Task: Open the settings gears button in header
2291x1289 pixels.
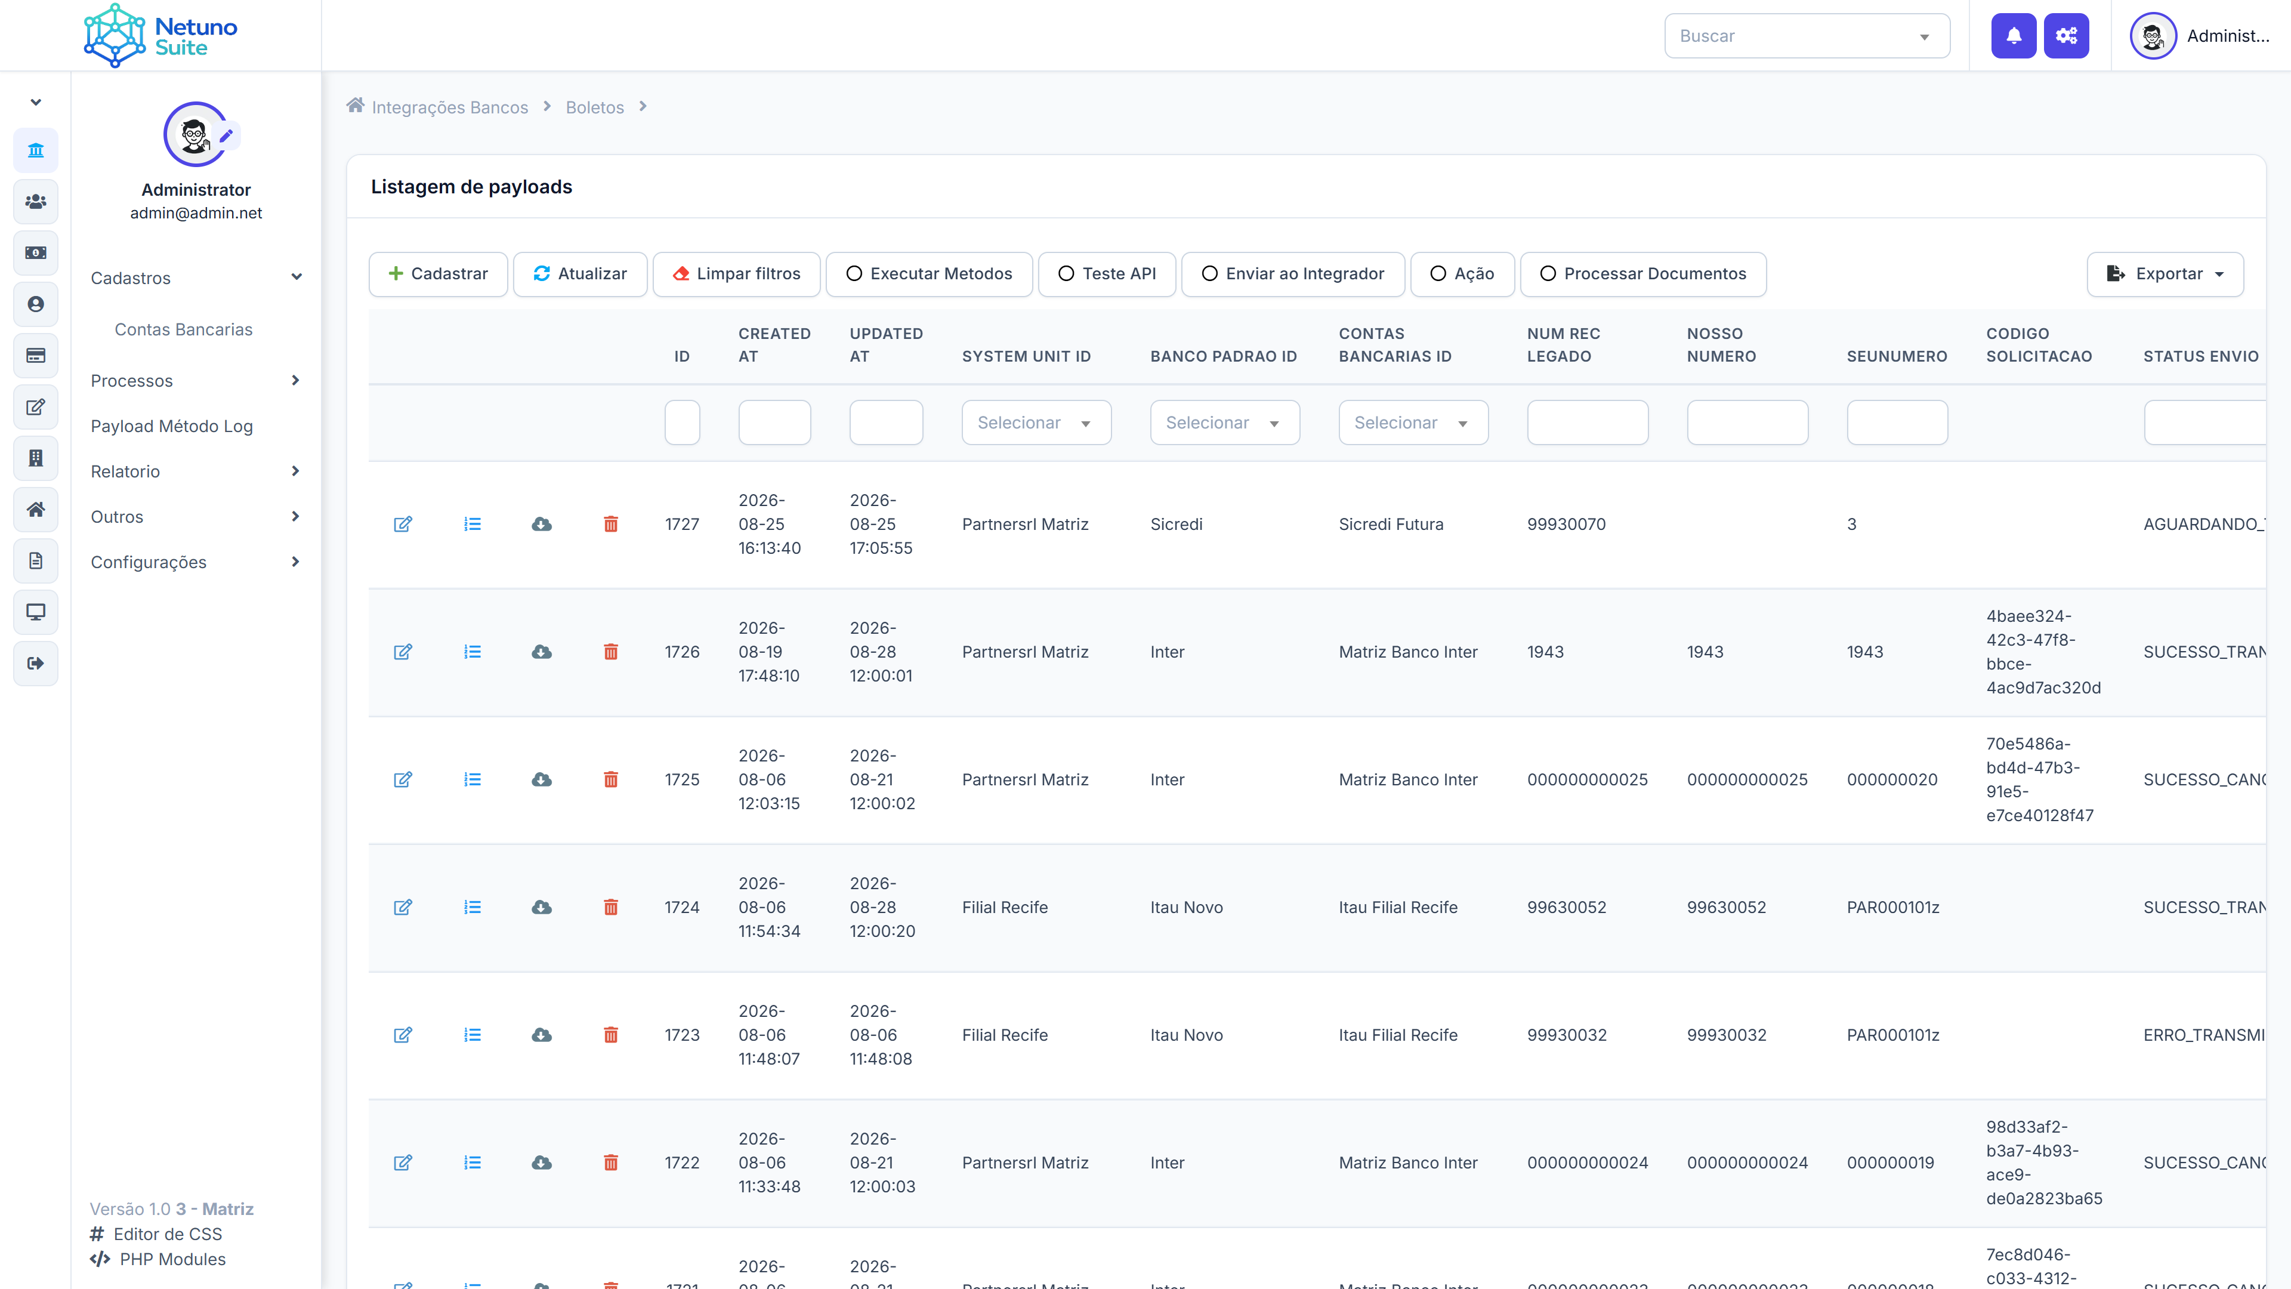Action: click(x=2066, y=36)
